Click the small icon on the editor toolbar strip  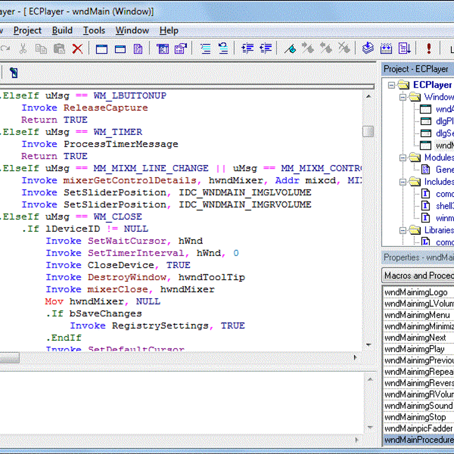pyautogui.click(x=14, y=73)
